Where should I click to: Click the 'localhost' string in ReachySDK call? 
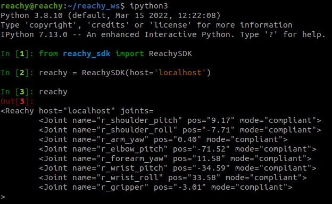(180, 73)
